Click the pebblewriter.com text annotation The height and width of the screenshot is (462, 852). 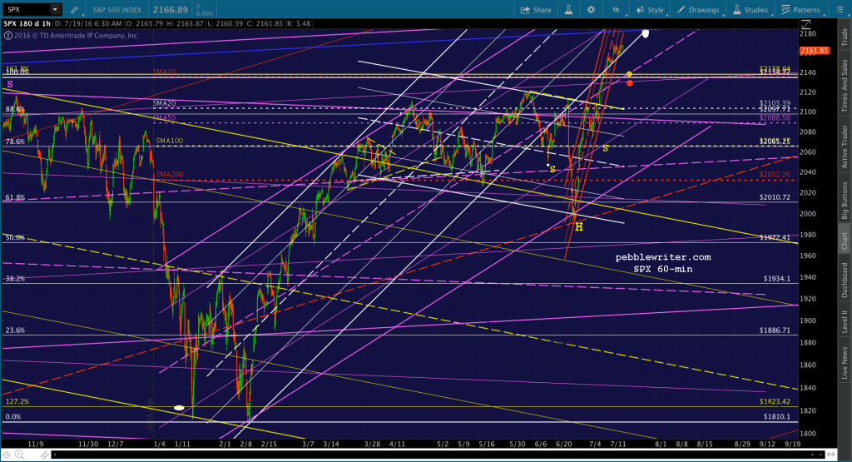tap(663, 257)
